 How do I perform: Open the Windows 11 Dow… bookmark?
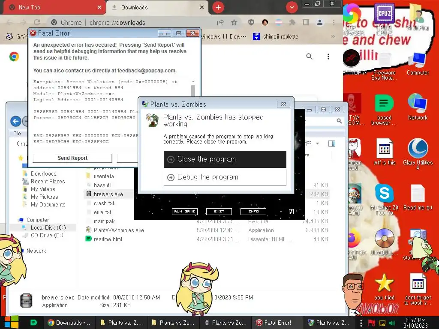pyautogui.click(x=223, y=36)
